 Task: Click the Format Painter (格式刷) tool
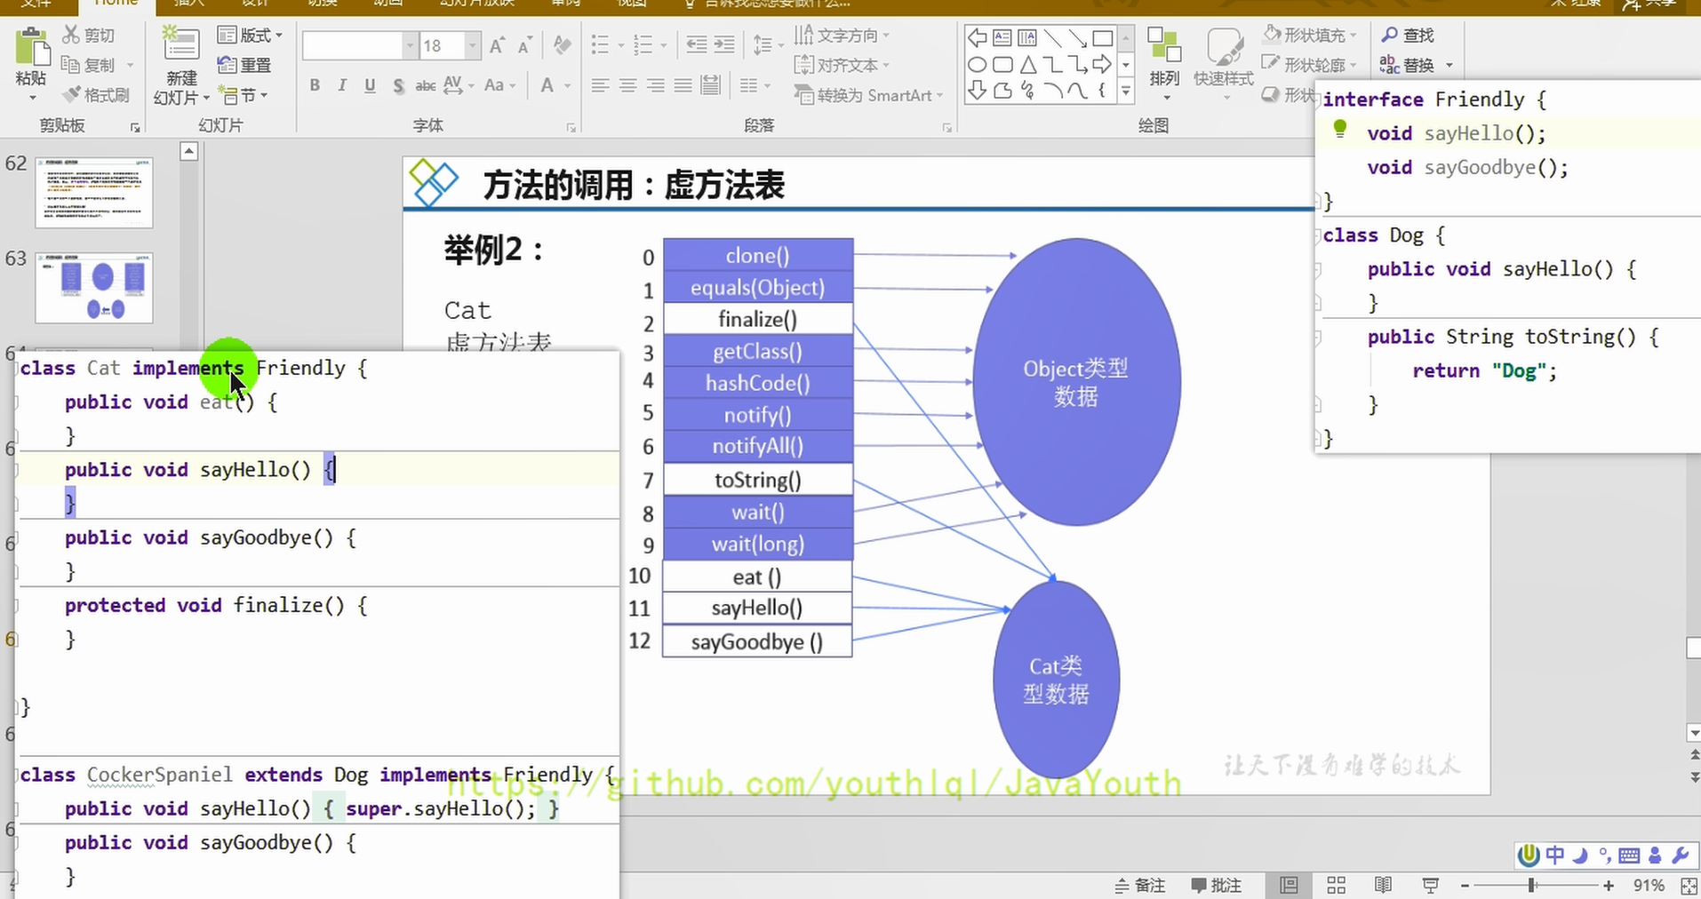96,95
